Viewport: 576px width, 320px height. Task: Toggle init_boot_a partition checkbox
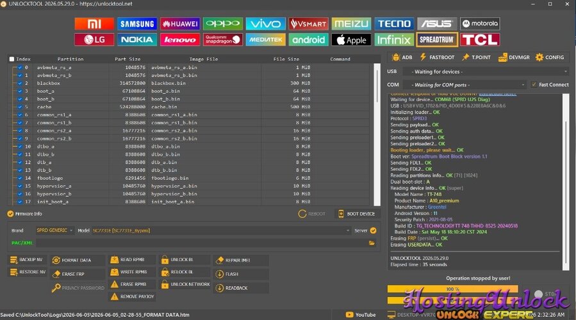tap(20, 202)
